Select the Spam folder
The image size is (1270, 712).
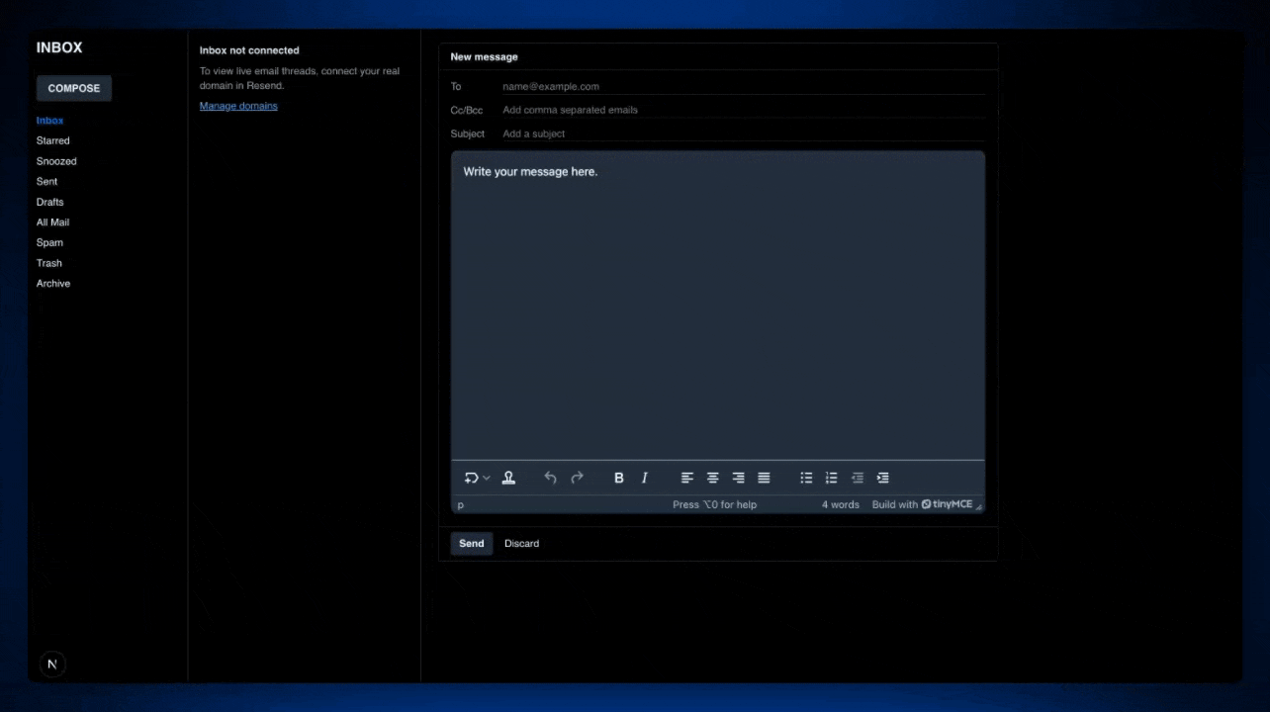pyautogui.click(x=49, y=242)
